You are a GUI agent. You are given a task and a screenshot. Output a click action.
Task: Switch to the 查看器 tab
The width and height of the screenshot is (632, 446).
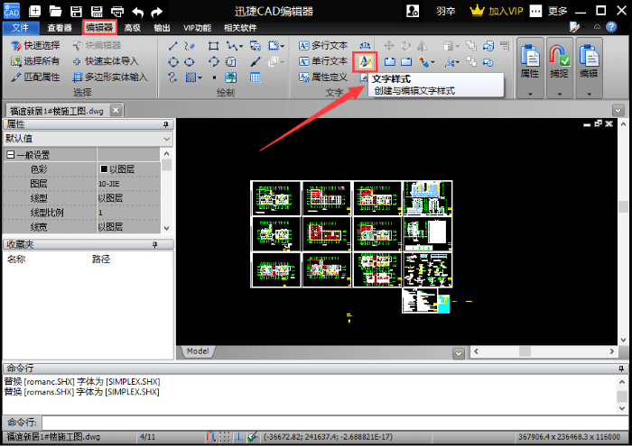[x=60, y=28]
